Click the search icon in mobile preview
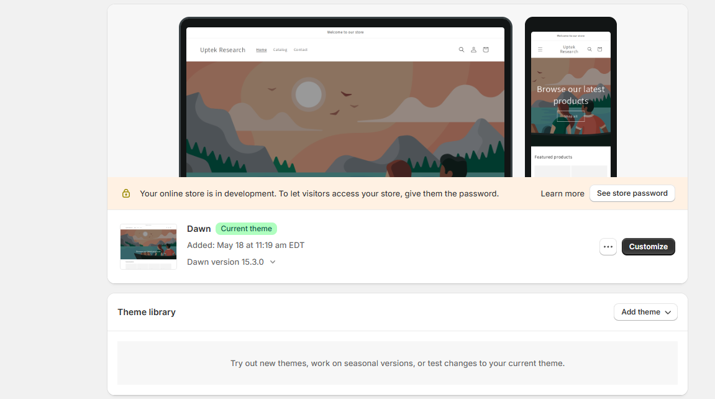This screenshot has height=399, width=715. (x=589, y=49)
